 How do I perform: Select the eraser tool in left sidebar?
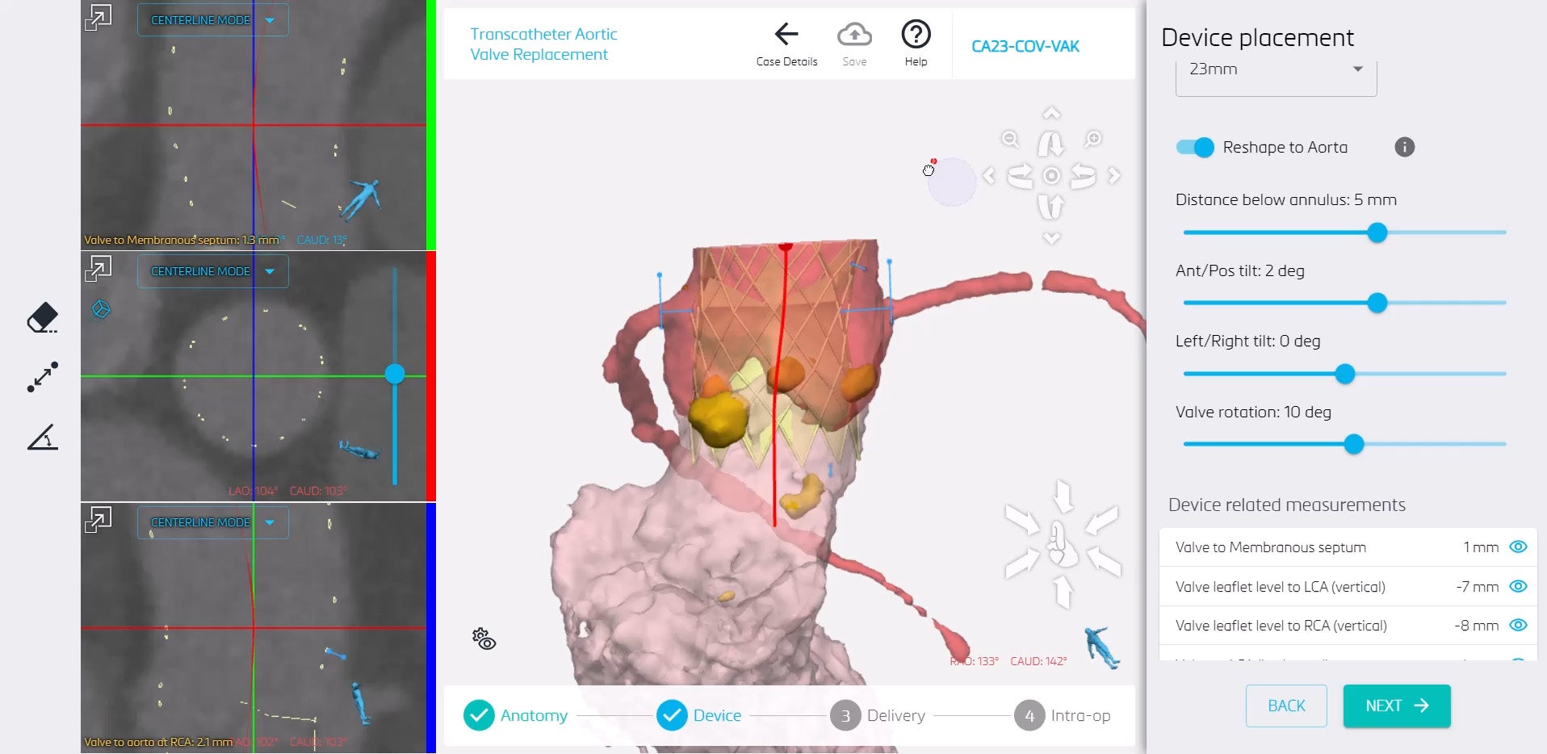(x=42, y=317)
